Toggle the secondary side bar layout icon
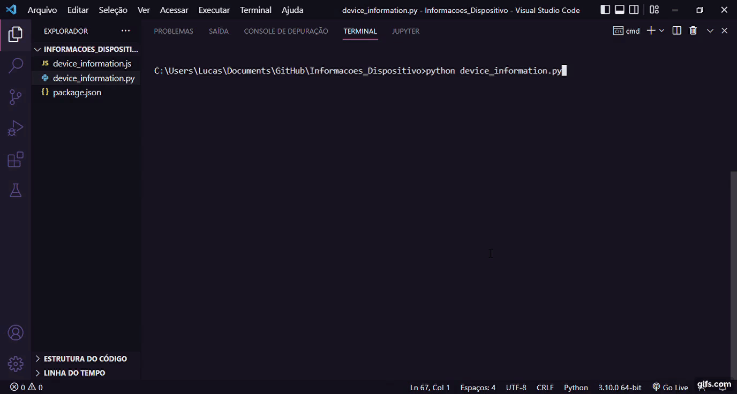This screenshot has width=737, height=394. pos(634,10)
